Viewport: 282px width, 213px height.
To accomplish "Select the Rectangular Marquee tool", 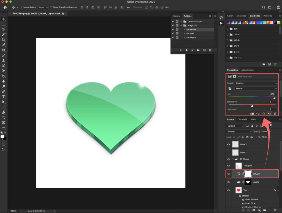I will [3, 24].
